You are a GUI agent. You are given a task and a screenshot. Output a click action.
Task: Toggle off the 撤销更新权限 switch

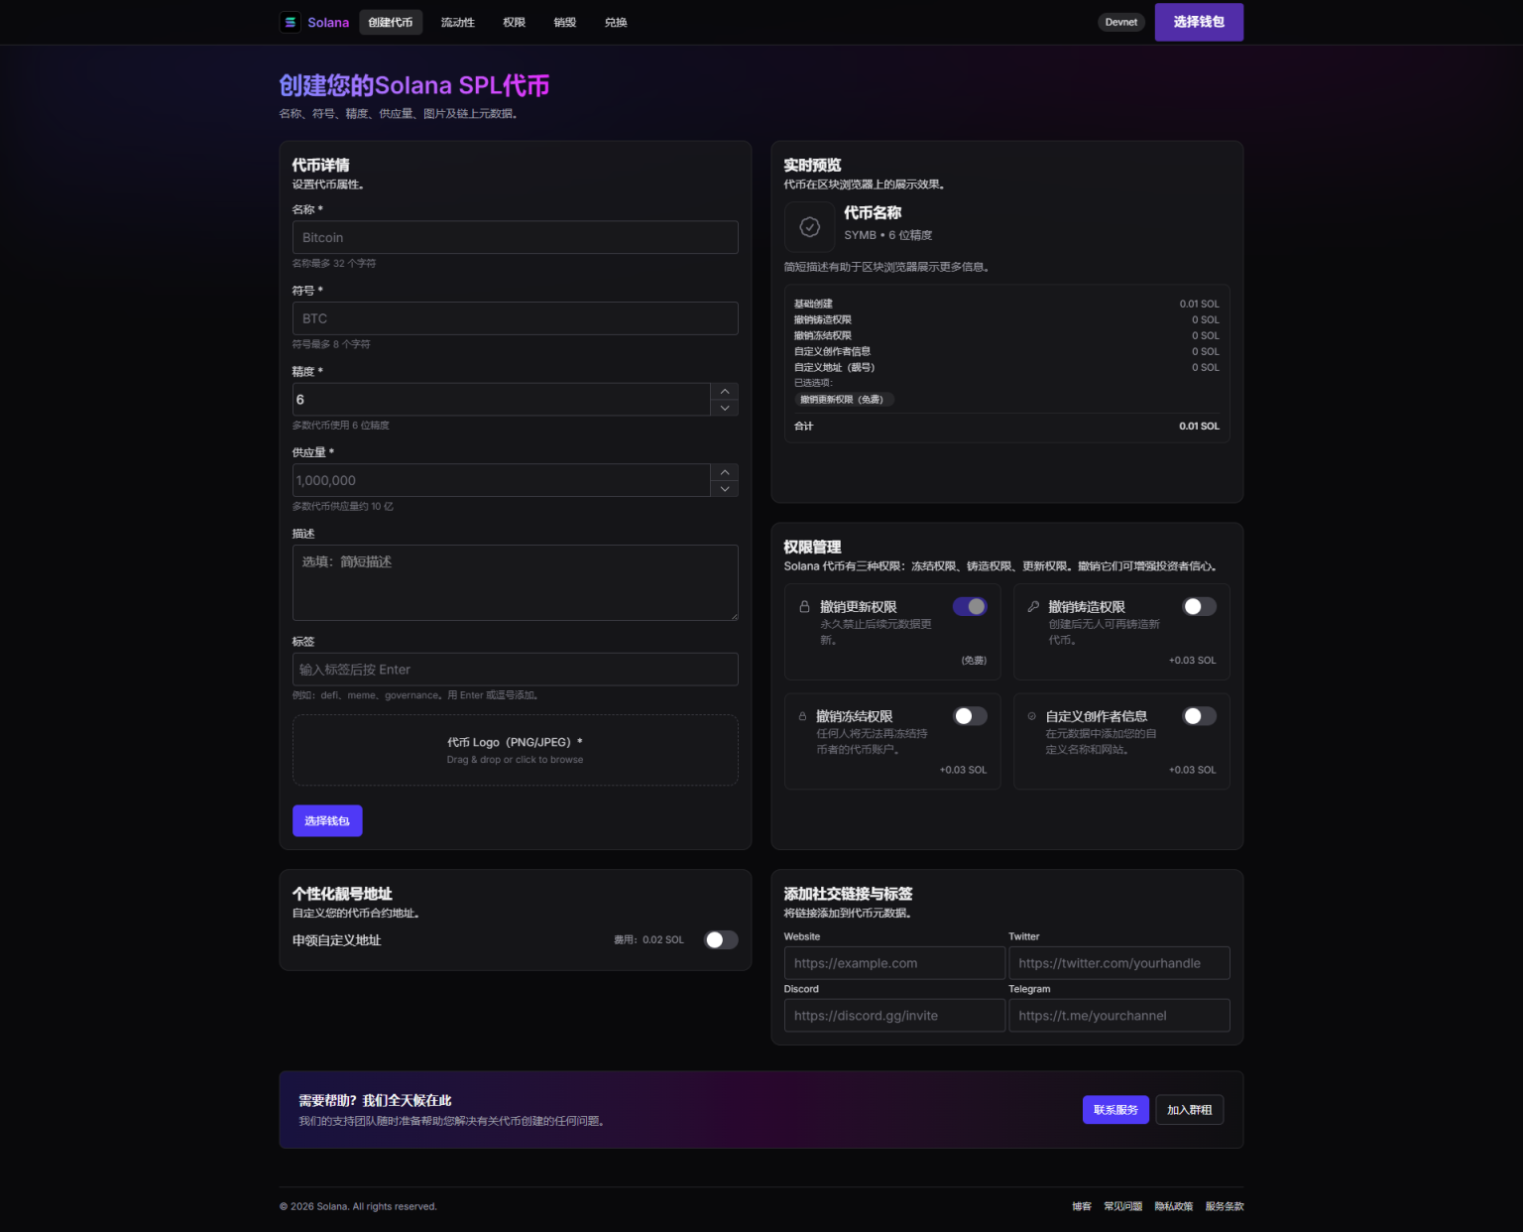point(970,606)
